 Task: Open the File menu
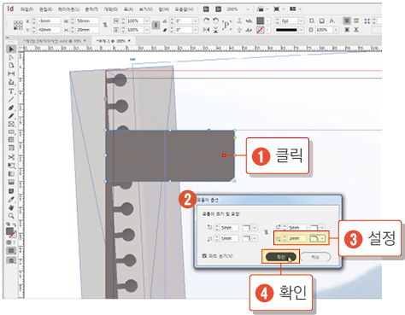(x=27, y=9)
